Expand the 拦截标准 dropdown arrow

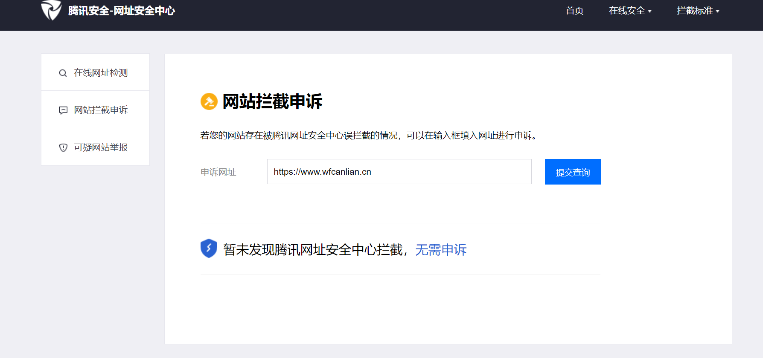(x=717, y=12)
